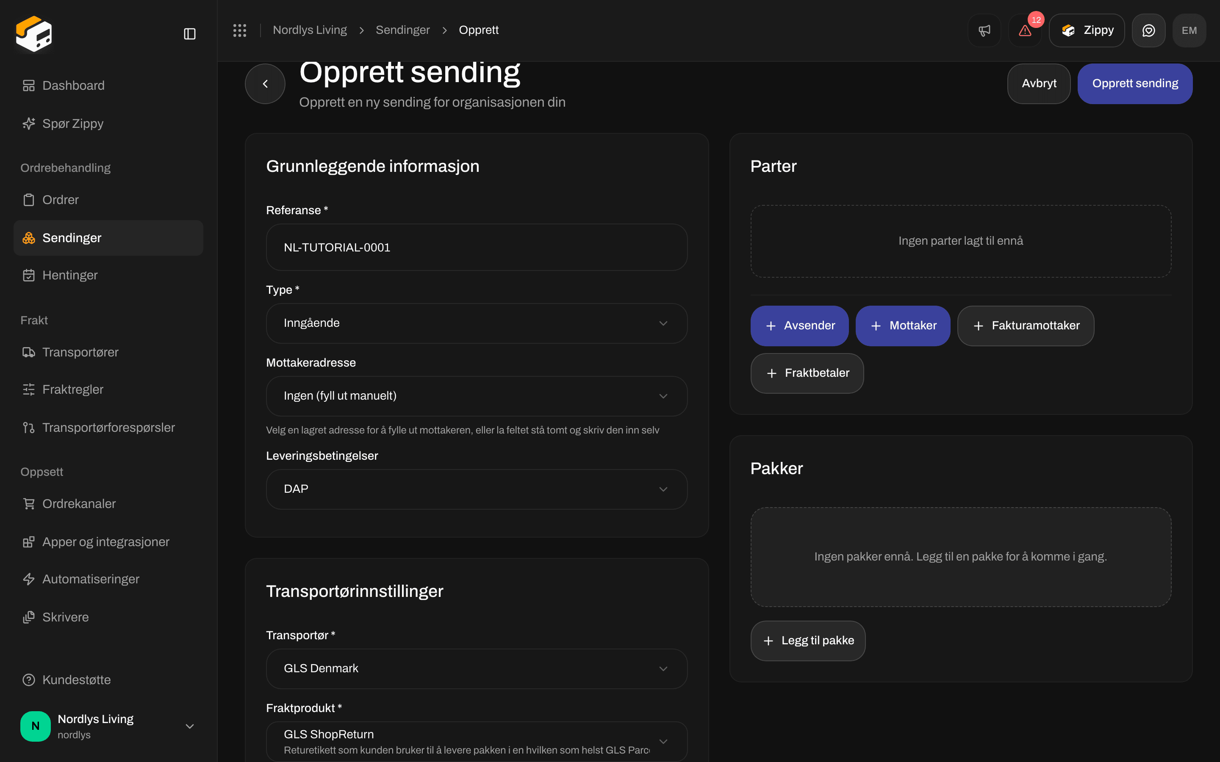Open the Zippy assistant button in header
This screenshot has width=1220, height=762.
(x=1087, y=30)
